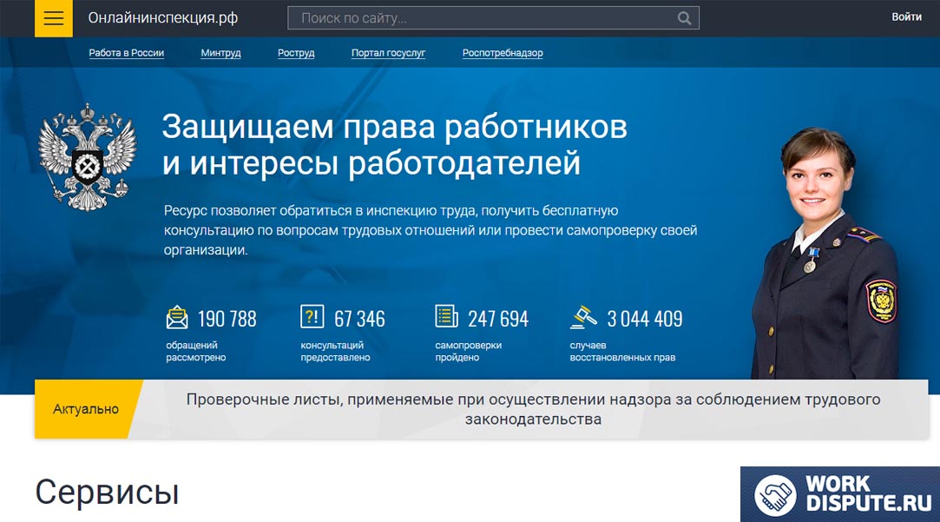Image resolution: width=940 pixels, height=522 pixels.
Task: Click the checklist icon beside 247 694
Action: tap(447, 316)
